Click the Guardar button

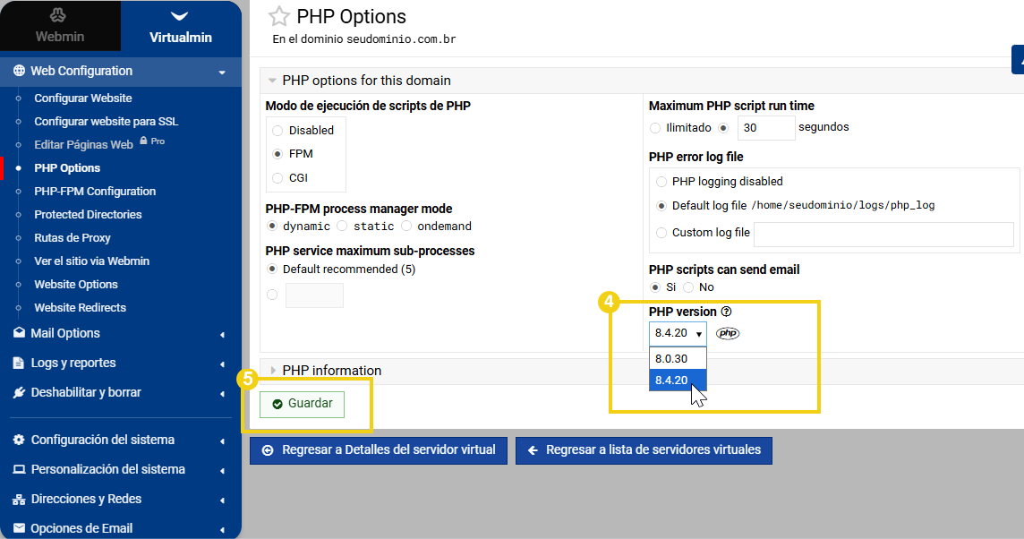click(301, 404)
